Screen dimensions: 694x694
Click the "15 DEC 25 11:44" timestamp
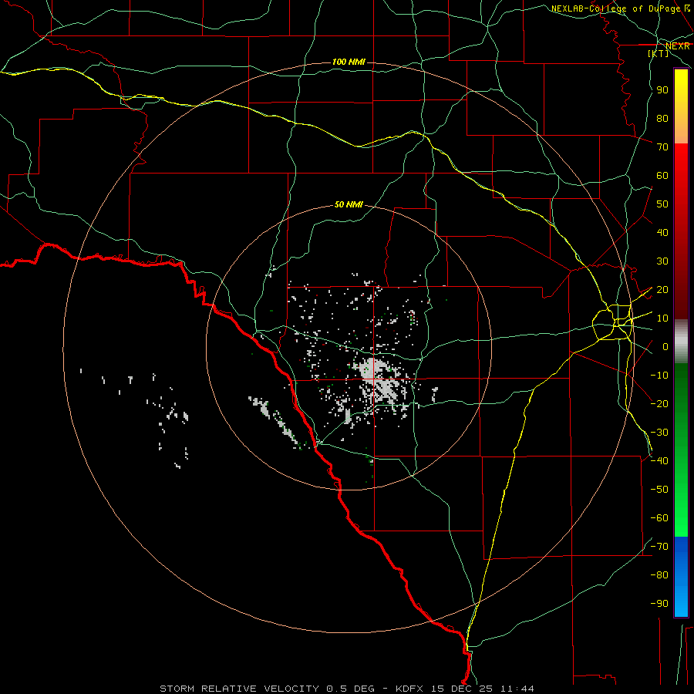point(481,689)
